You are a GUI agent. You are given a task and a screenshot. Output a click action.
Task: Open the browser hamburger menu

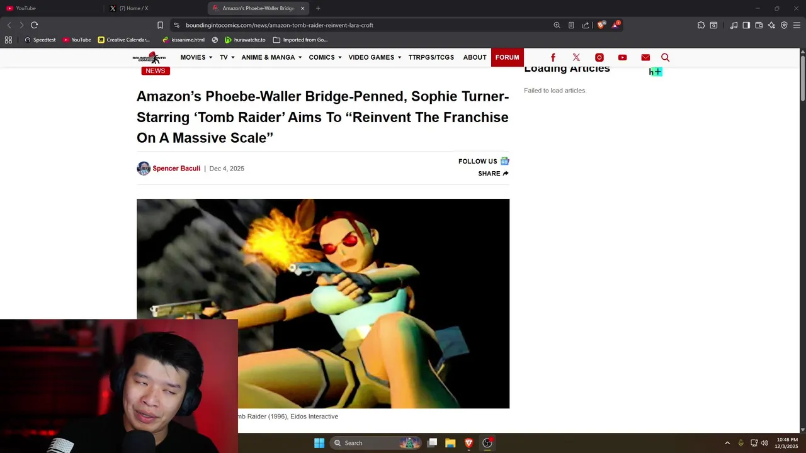(797, 25)
